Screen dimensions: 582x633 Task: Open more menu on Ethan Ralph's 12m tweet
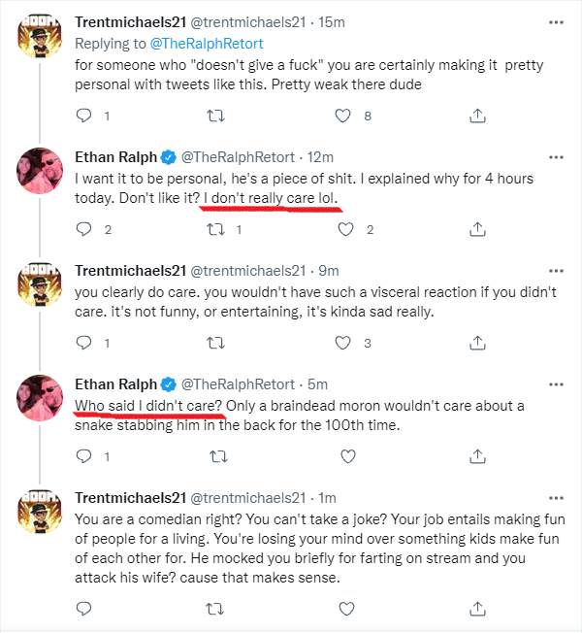(556, 157)
